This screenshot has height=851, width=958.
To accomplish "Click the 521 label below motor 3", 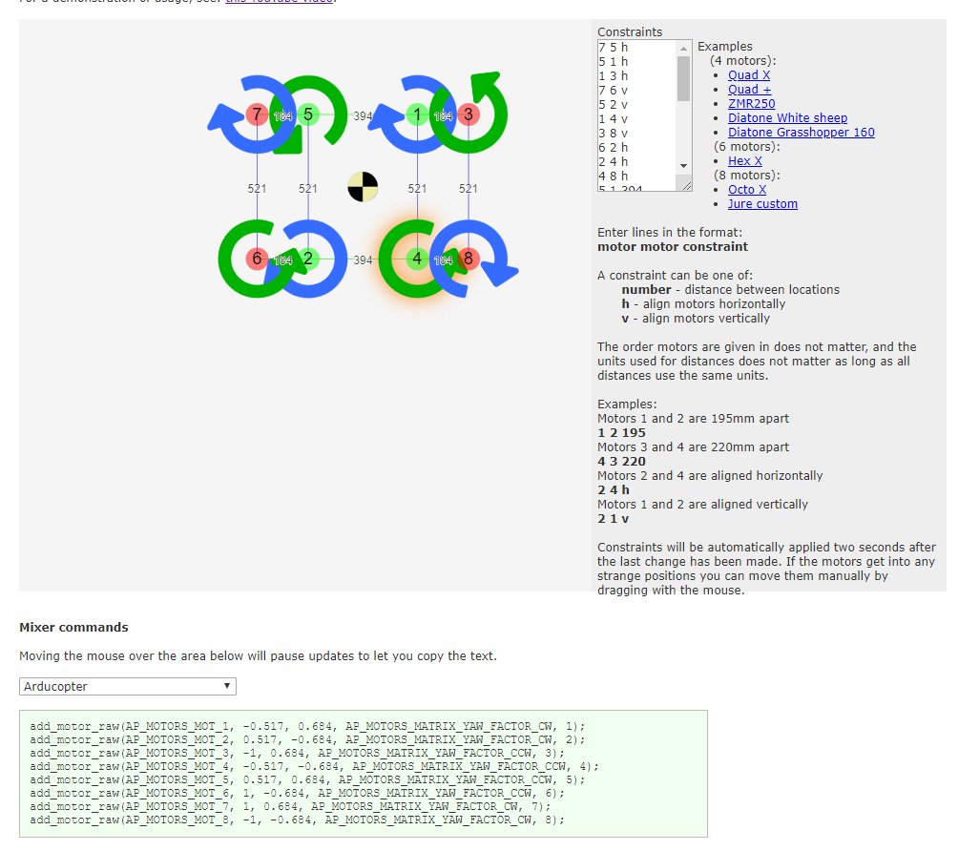I will 469,189.
